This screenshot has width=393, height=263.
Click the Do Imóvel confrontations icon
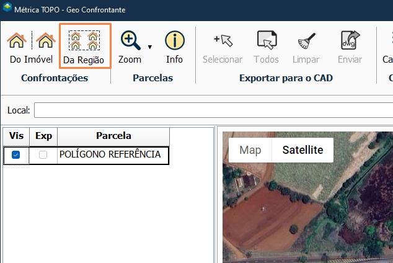tap(31, 40)
